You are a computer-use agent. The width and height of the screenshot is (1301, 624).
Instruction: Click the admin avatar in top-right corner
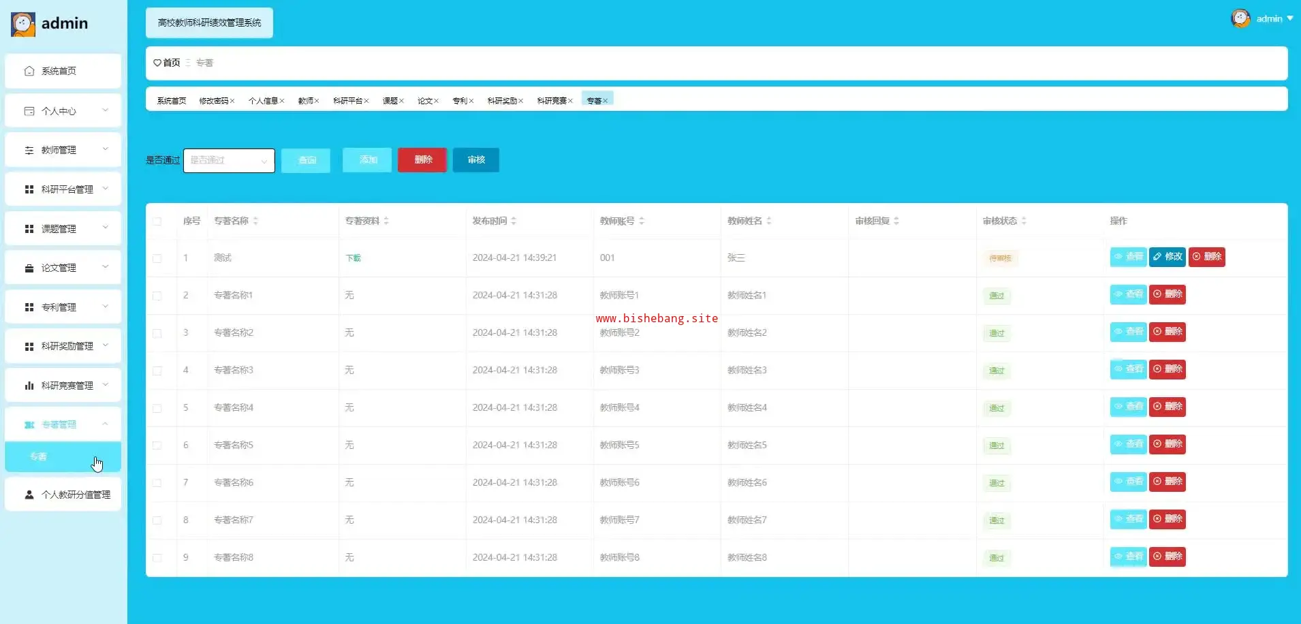point(1240,18)
